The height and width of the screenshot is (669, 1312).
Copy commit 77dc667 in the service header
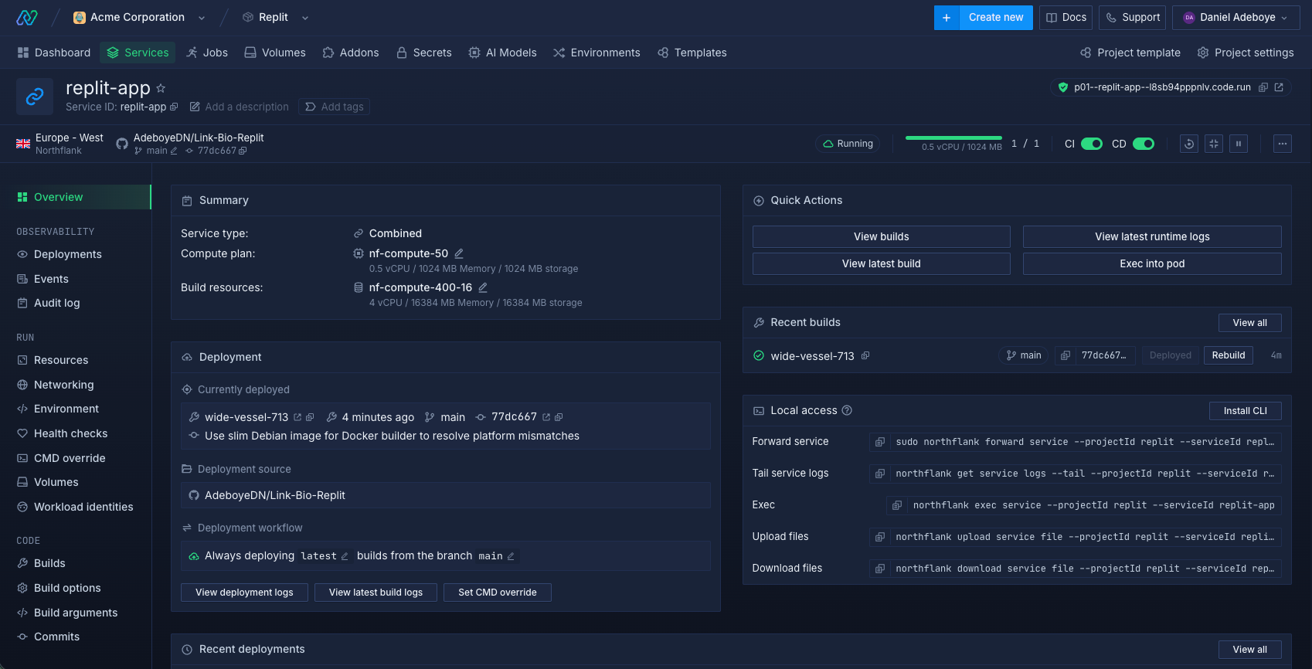point(243,151)
